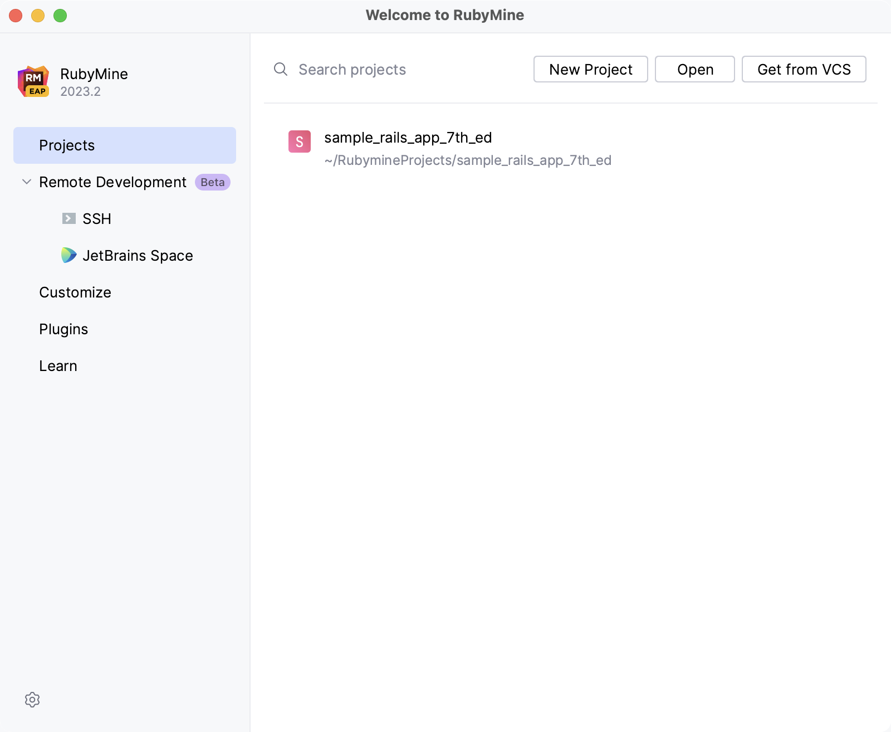Screen dimensions: 891x732
Task: Maximize the window with green button
Action: (x=60, y=16)
